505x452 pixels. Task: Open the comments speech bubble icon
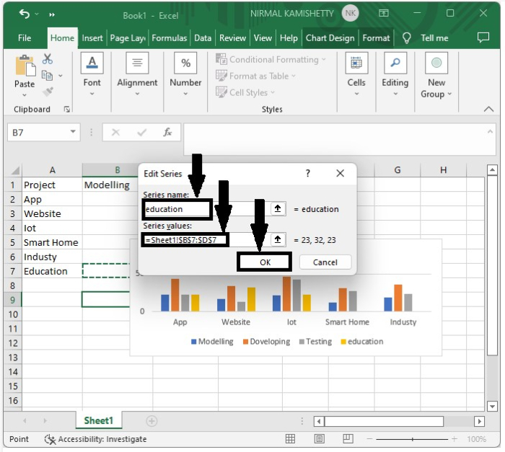click(x=483, y=37)
